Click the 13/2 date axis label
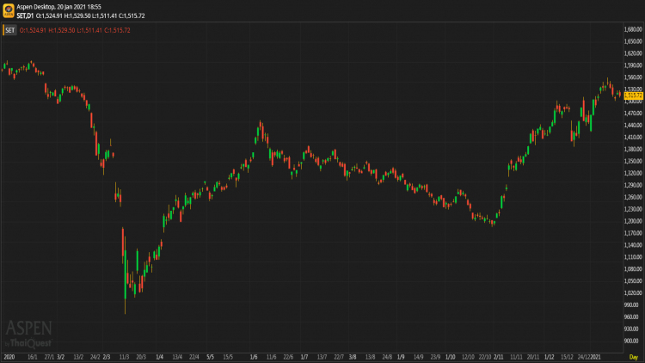This screenshot has width=645, height=363. click(78, 357)
